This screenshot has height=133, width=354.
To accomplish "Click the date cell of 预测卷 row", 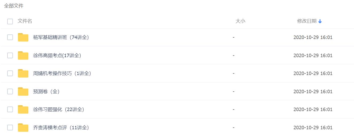I will (313, 91).
